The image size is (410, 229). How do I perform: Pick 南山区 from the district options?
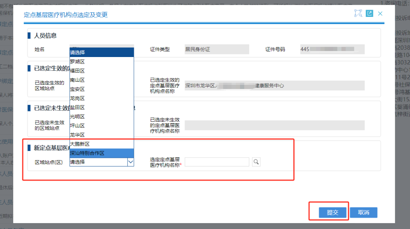(x=78, y=80)
